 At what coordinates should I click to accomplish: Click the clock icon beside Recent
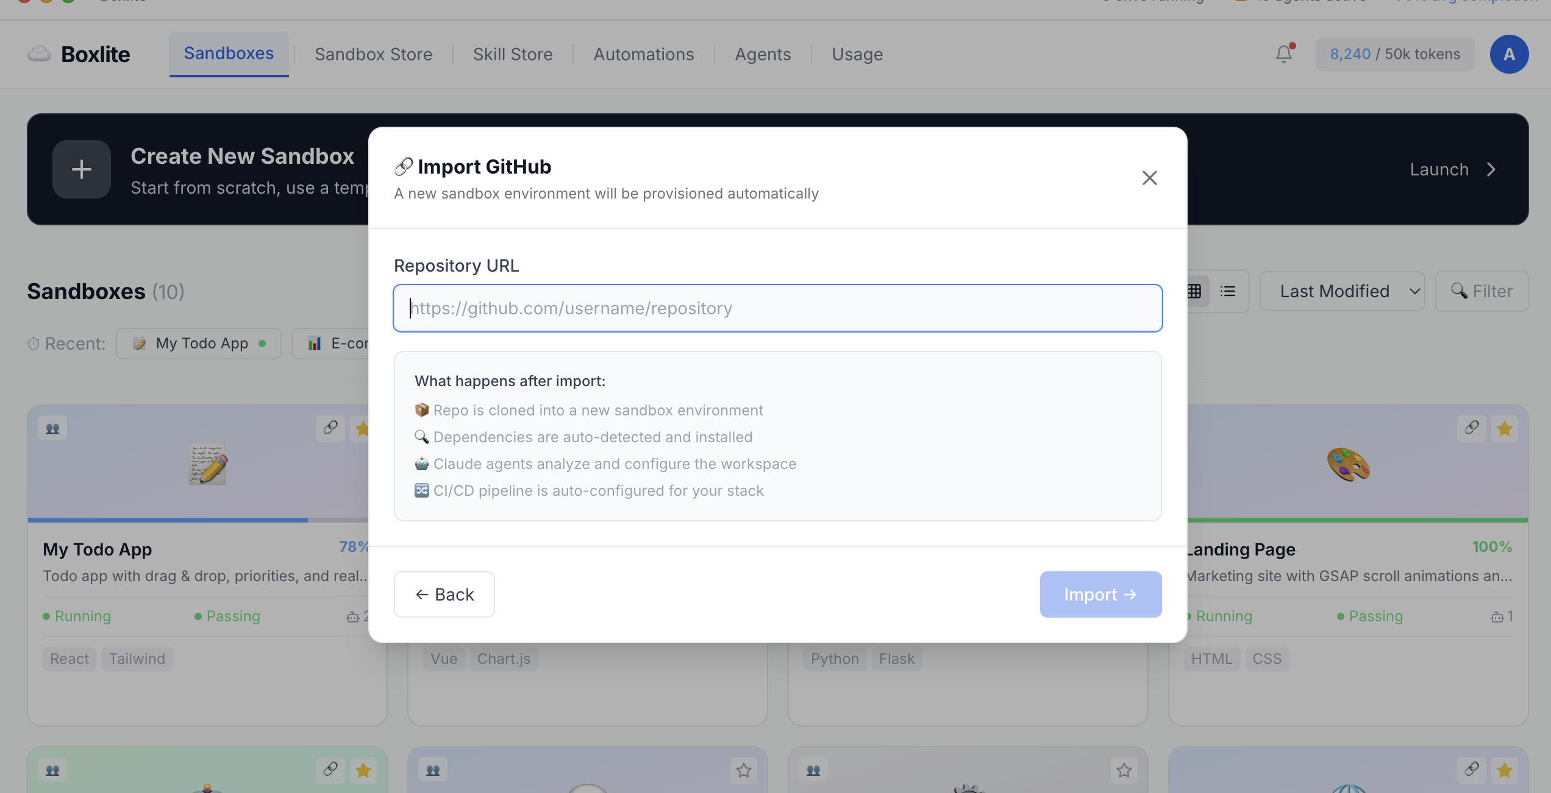33,344
